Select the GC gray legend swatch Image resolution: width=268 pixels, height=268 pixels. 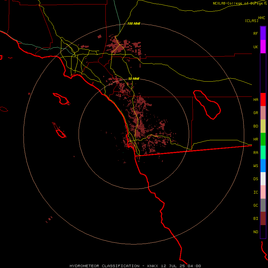click(263, 205)
